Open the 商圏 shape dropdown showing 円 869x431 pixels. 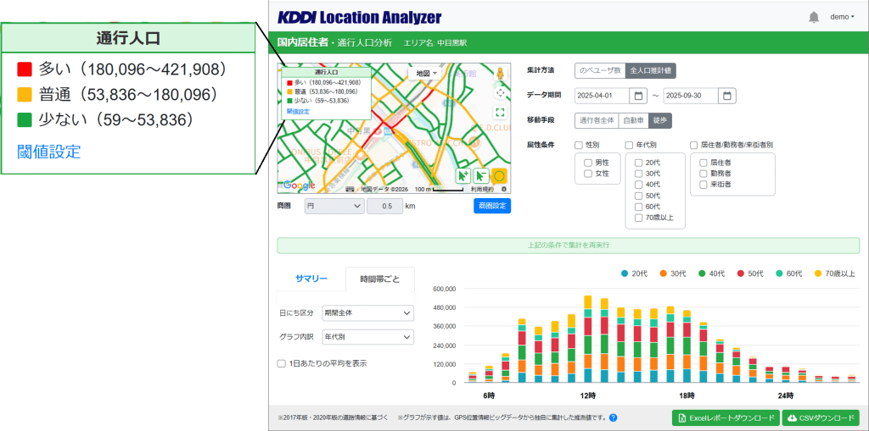click(334, 206)
